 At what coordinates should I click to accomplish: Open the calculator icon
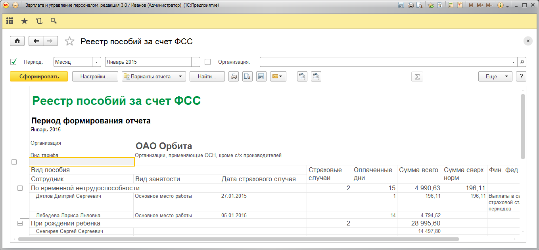(x=451, y=6)
